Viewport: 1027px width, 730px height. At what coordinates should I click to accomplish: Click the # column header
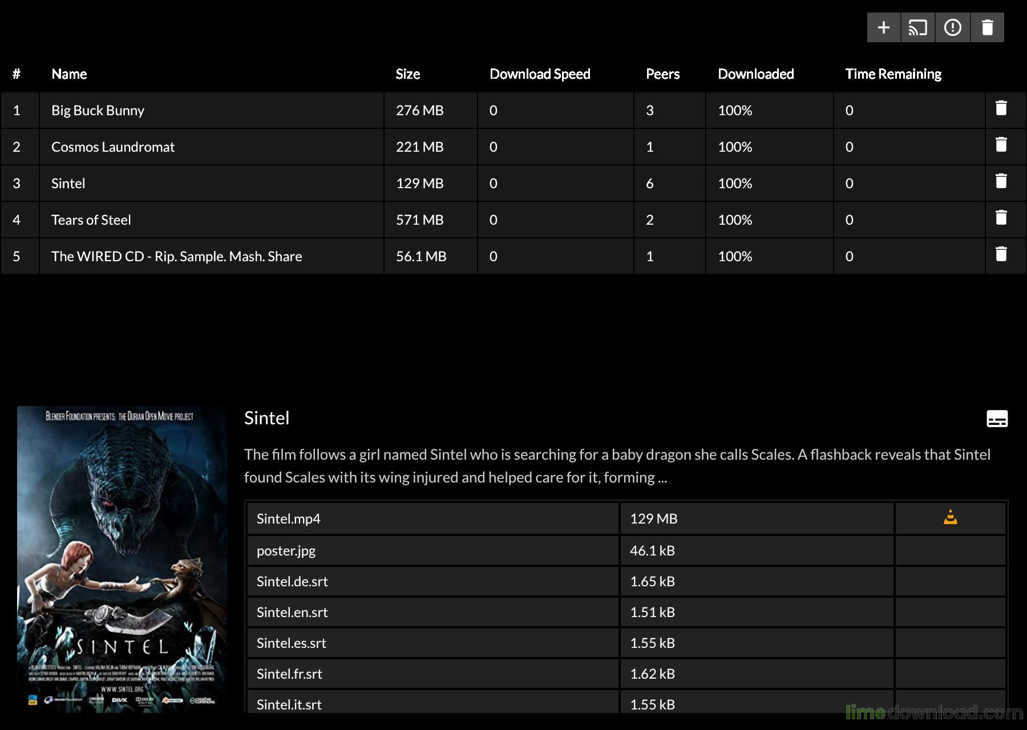[x=17, y=74]
